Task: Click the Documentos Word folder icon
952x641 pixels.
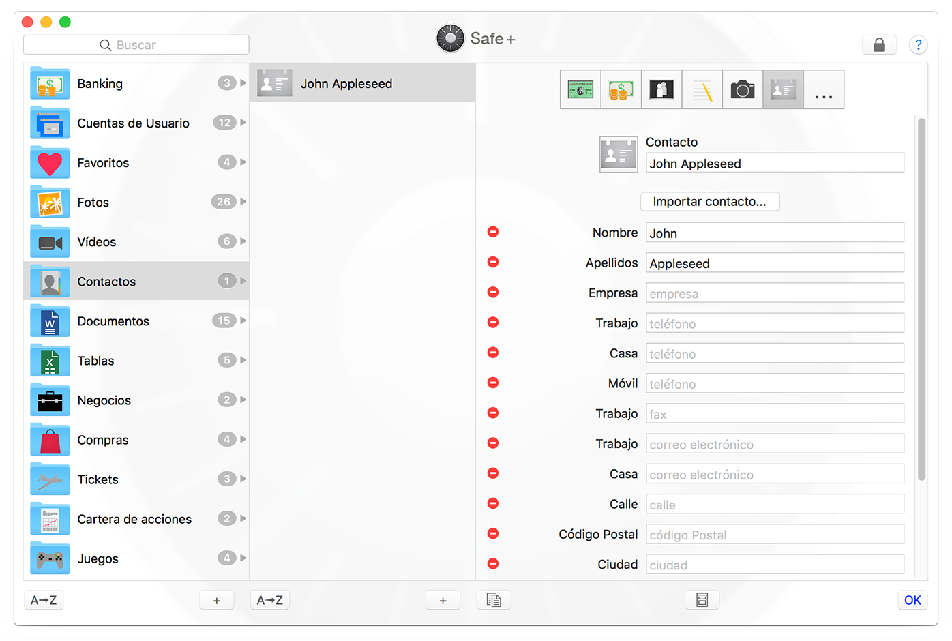Action: (50, 320)
